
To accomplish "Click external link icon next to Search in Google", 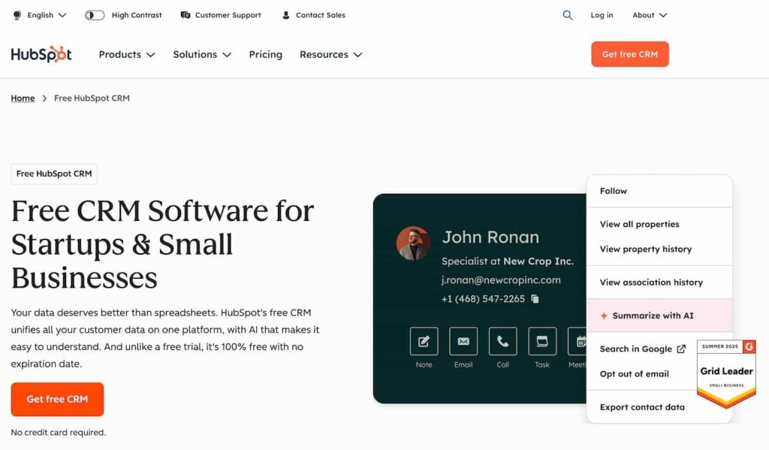I will pos(681,349).
